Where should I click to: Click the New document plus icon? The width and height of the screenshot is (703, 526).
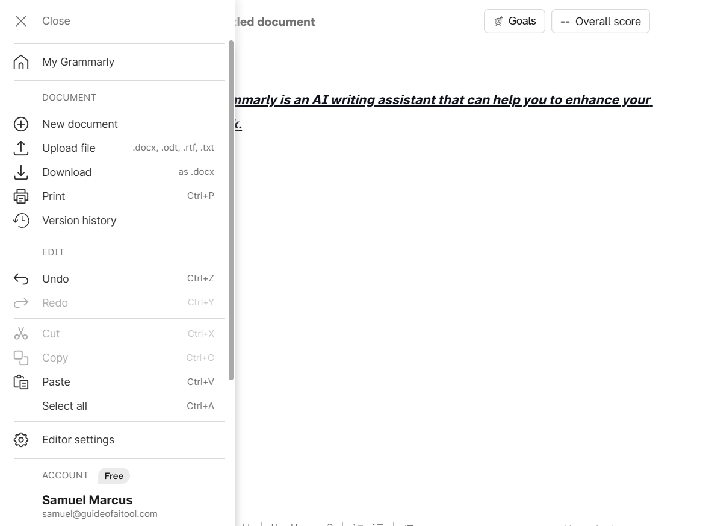pyautogui.click(x=21, y=124)
